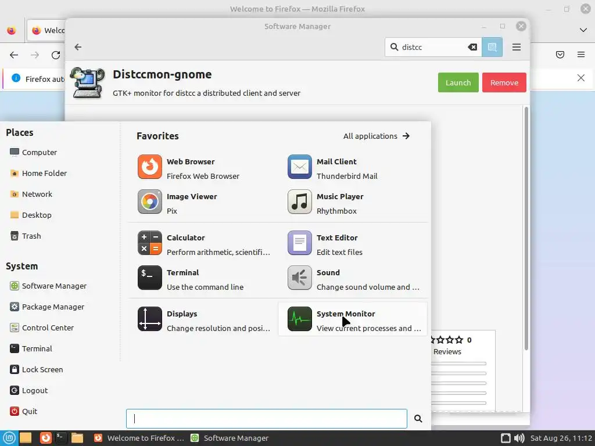Open Computer in Places list
This screenshot has height=446, width=595.
click(33, 152)
